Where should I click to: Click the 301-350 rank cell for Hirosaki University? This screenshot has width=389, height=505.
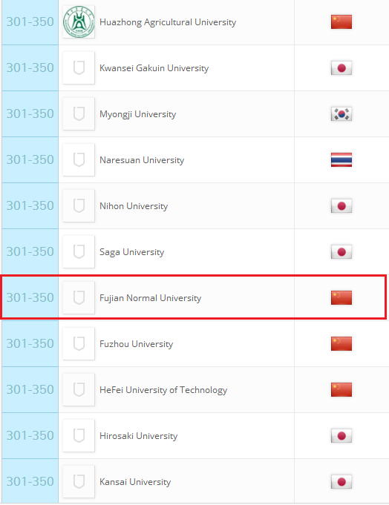tap(30, 436)
